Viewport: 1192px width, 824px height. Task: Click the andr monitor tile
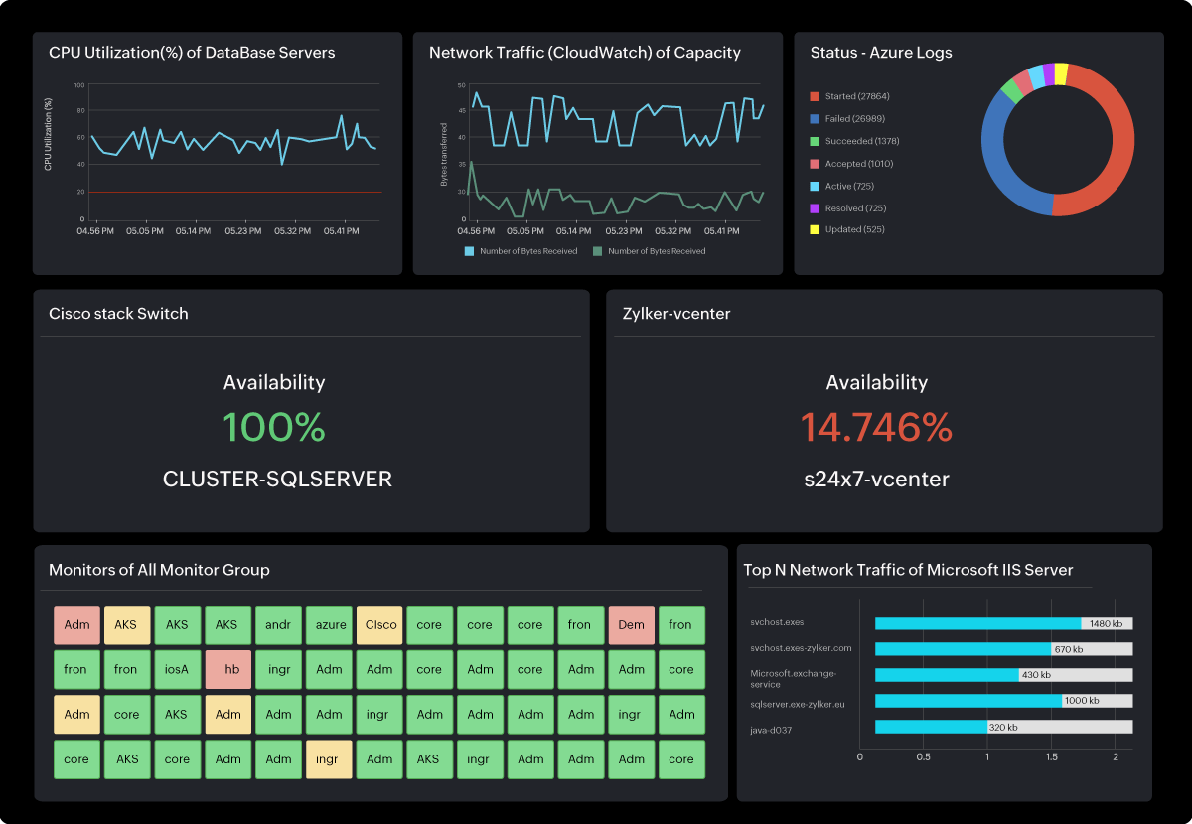(x=278, y=624)
